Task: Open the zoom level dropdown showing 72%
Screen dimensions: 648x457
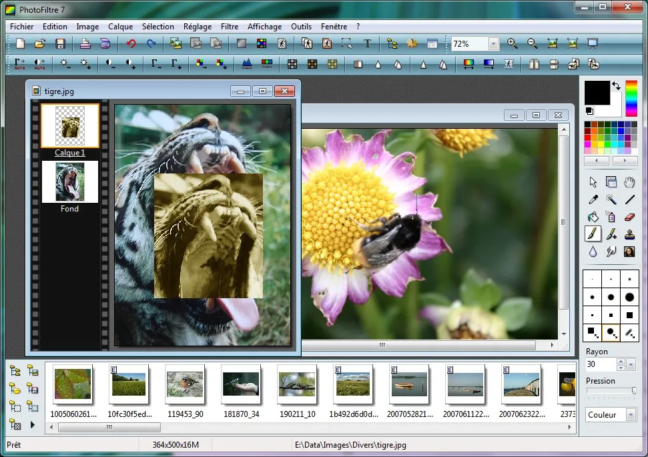Action: 492,43
